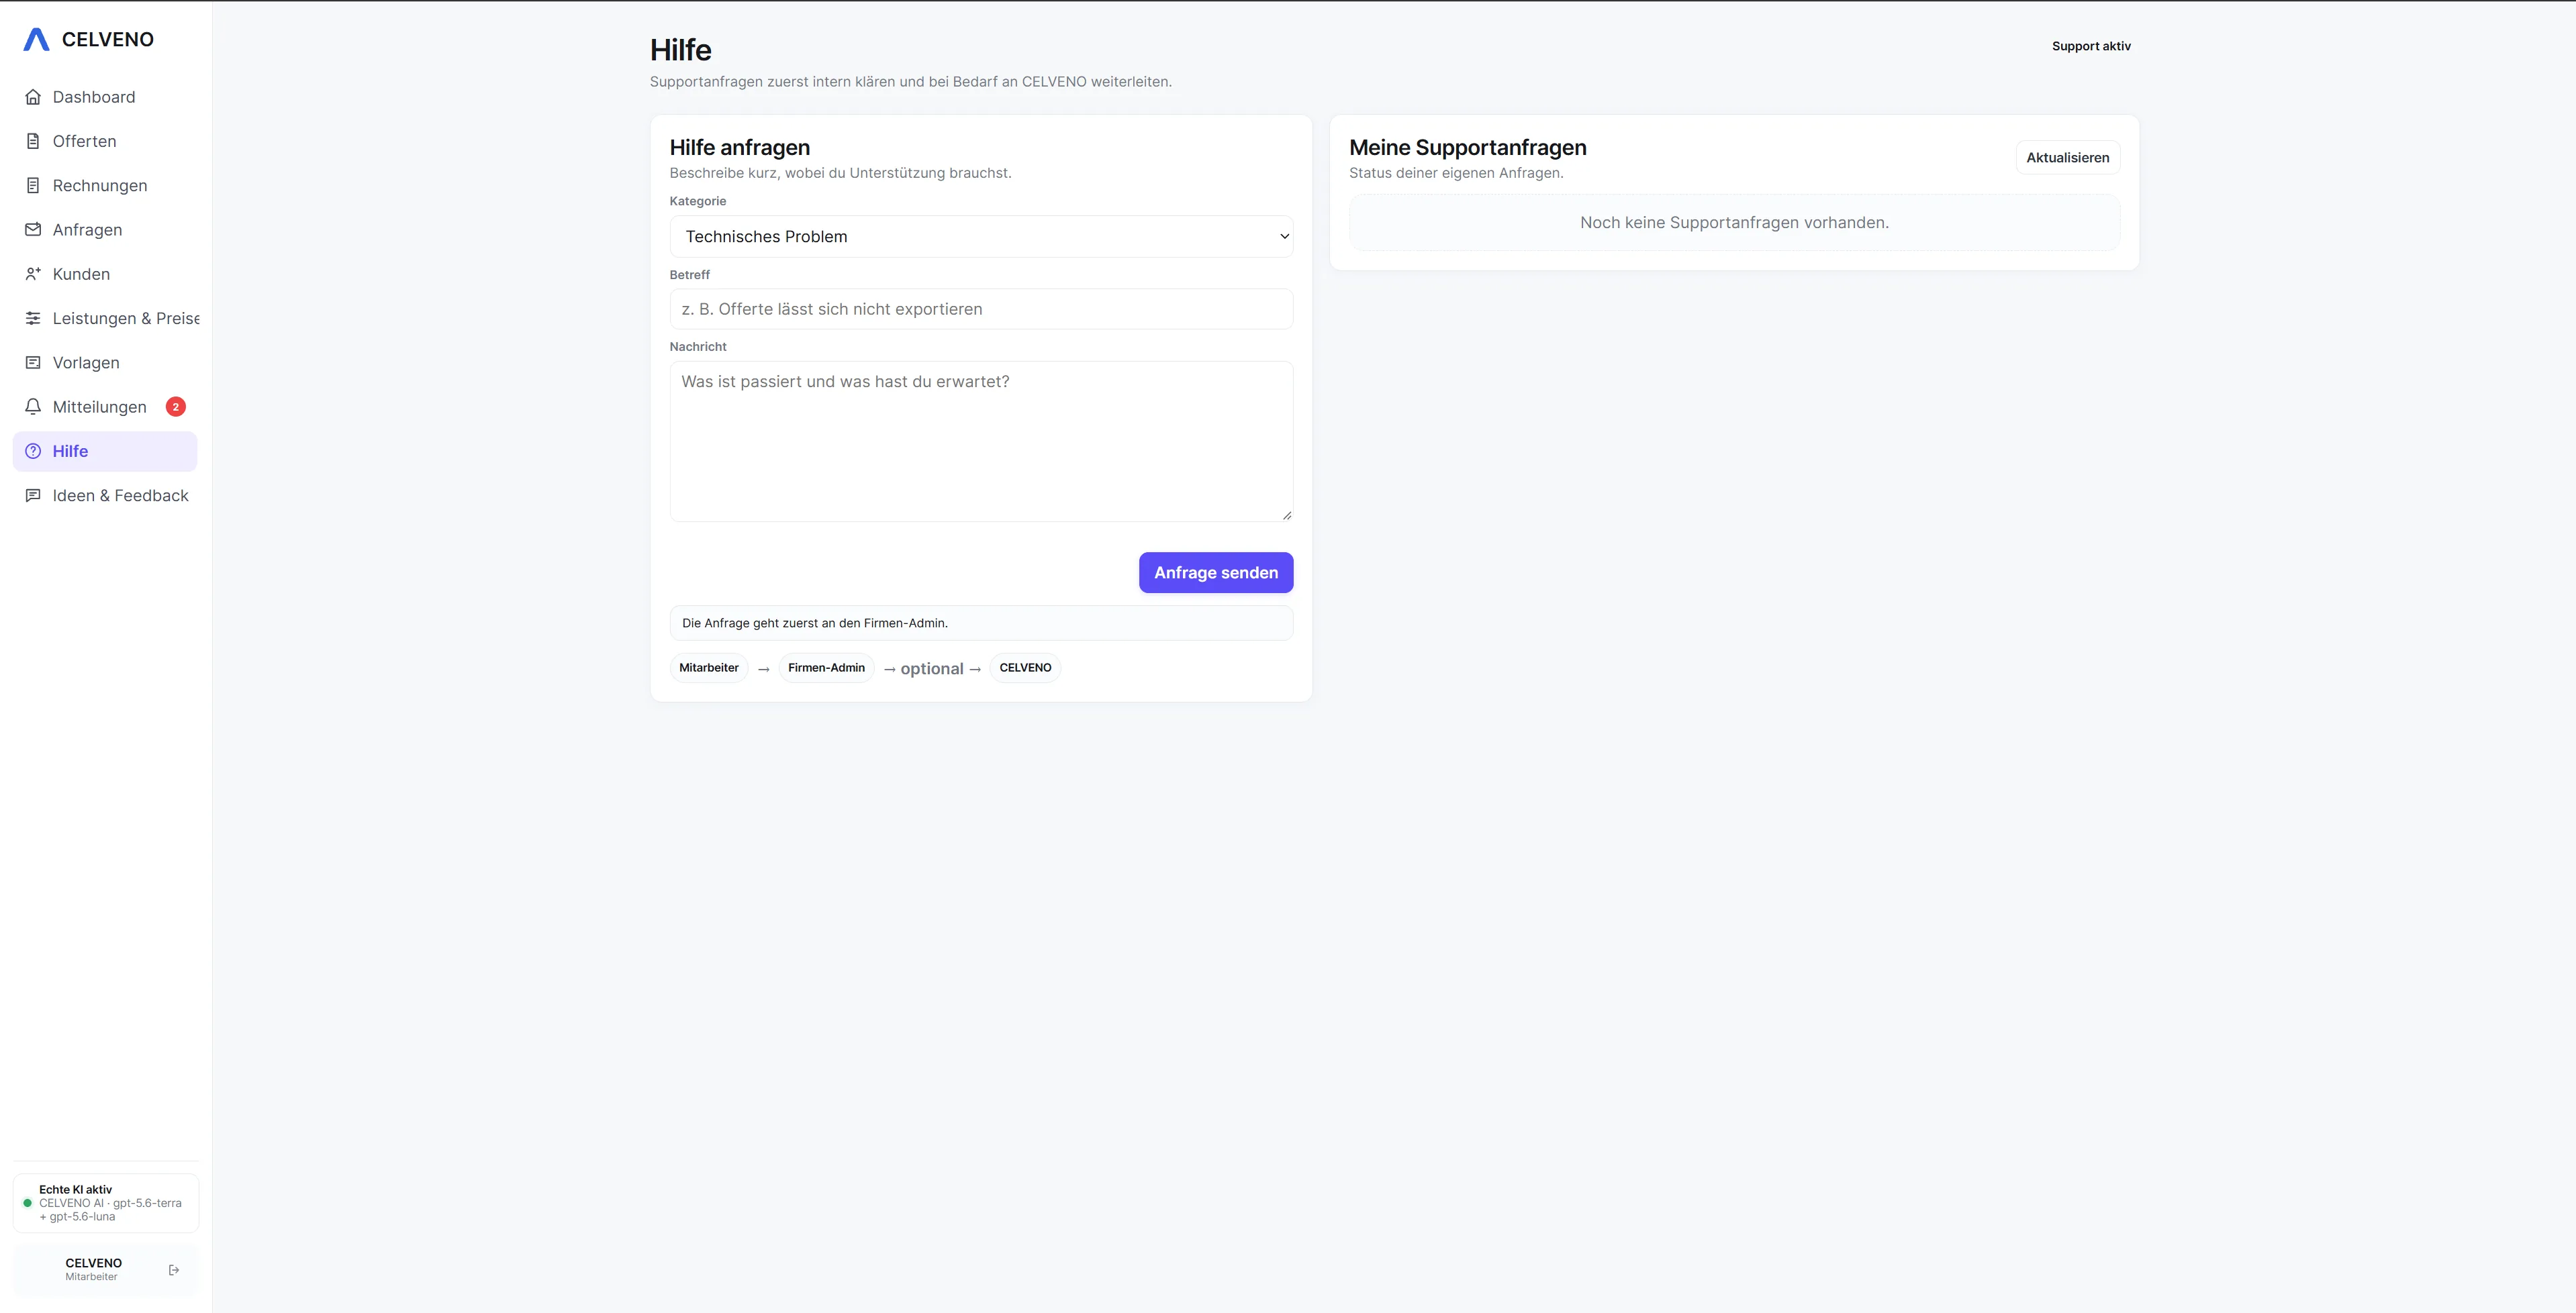The height and width of the screenshot is (1313, 2576).
Task: Click the Offerten document icon
Action: (33, 141)
